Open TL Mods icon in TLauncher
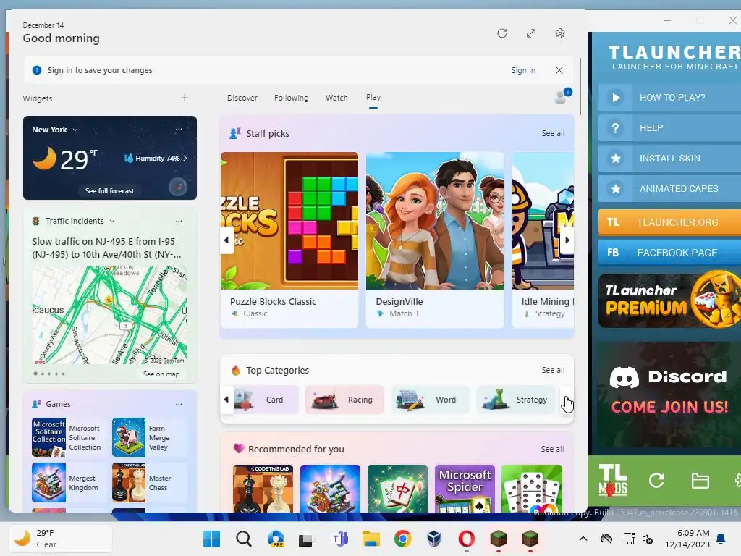 [613, 481]
